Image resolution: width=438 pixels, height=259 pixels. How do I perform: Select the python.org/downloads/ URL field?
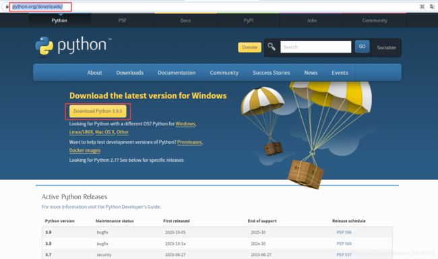38,7
